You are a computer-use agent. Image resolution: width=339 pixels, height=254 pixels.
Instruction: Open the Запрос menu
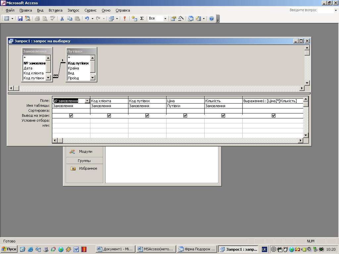coord(73,10)
